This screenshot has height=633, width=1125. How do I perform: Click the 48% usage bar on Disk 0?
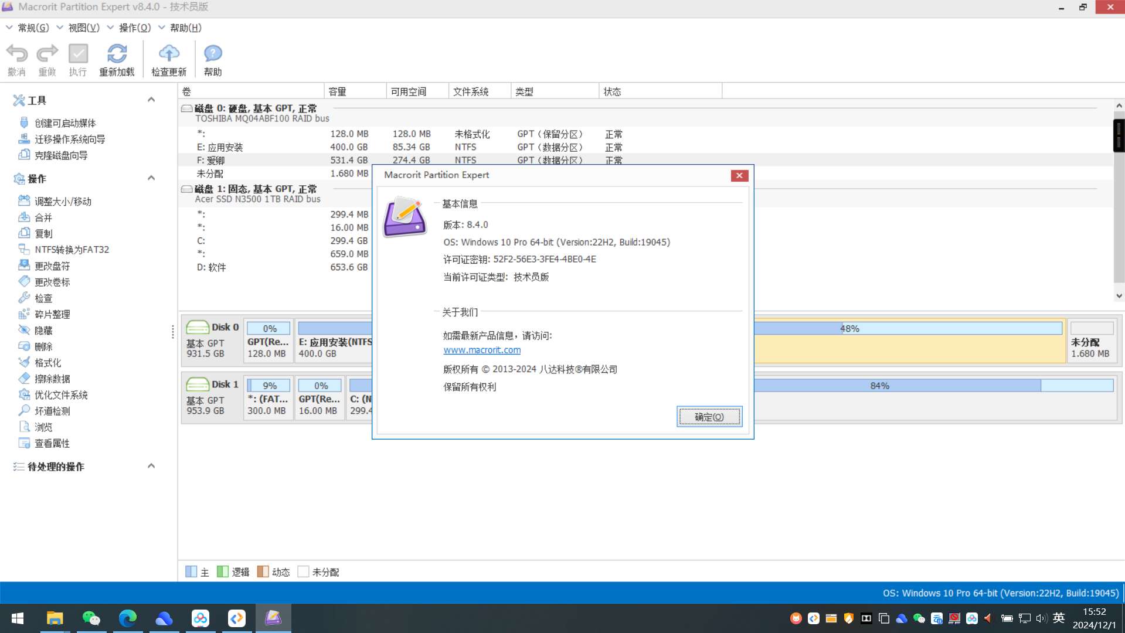(x=908, y=328)
